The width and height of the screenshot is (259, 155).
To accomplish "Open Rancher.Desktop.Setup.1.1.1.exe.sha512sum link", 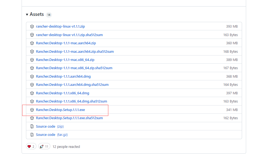I will tap(69, 118).
